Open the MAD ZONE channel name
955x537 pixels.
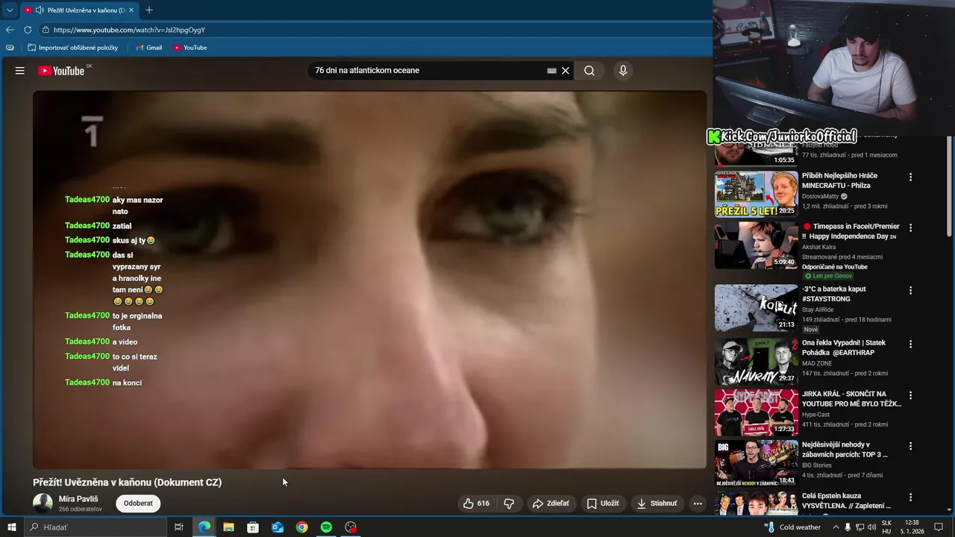click(817, 363)
